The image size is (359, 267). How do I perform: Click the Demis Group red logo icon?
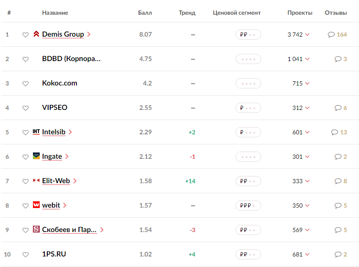pos(36,34)
